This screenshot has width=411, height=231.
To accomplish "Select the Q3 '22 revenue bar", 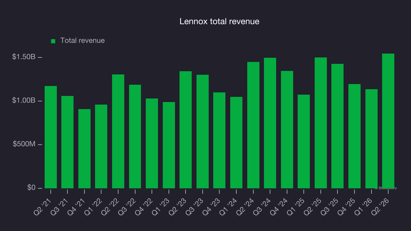I will 135,136.
